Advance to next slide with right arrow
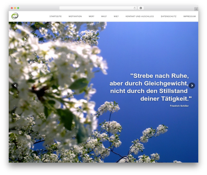The width and height of the screenshot is (207, 175). pos(192,86)
